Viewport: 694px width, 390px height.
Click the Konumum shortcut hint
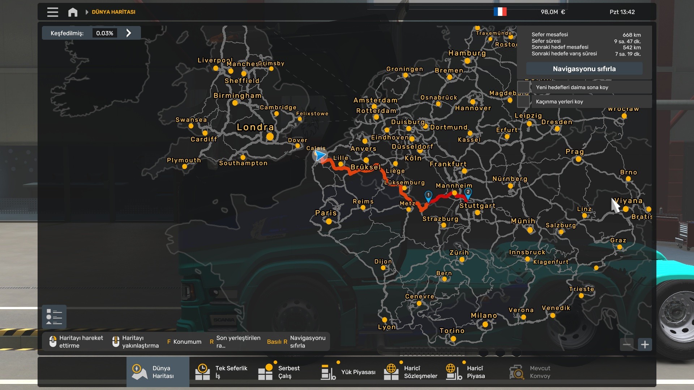(184, 342)
